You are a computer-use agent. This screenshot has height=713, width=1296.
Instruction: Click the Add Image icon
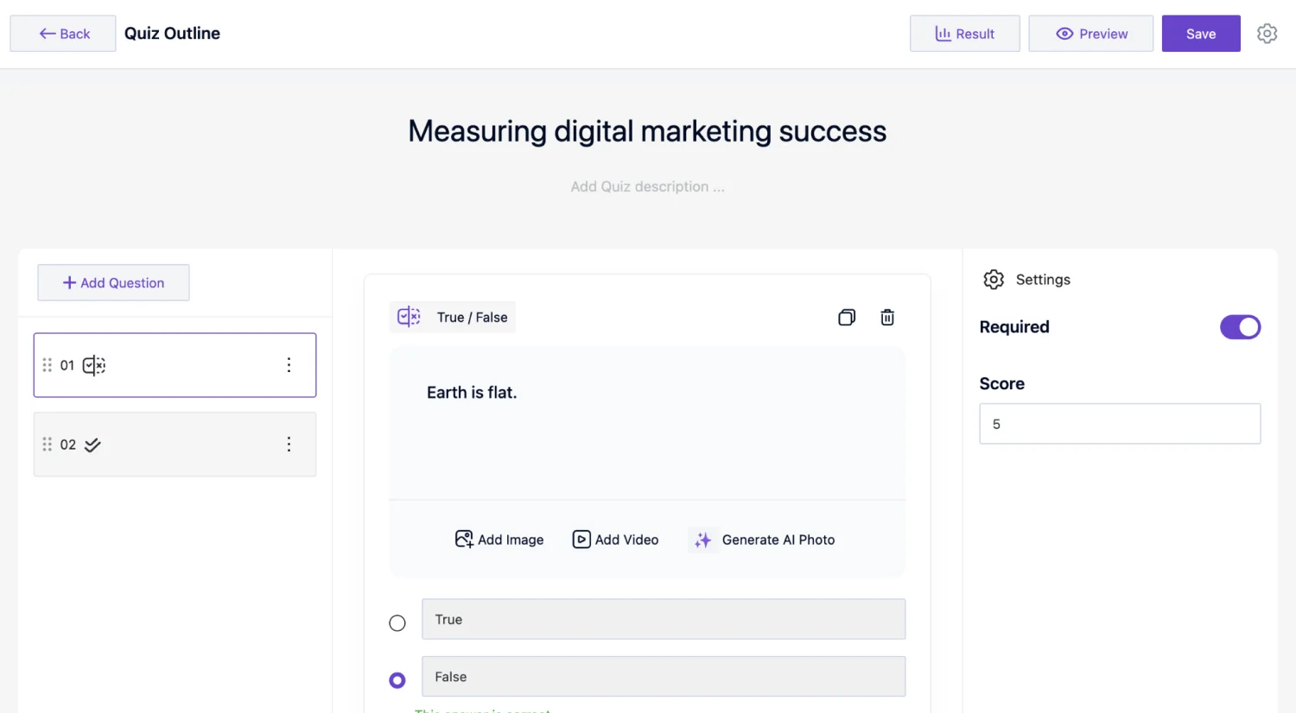click(x=465, y=539)
